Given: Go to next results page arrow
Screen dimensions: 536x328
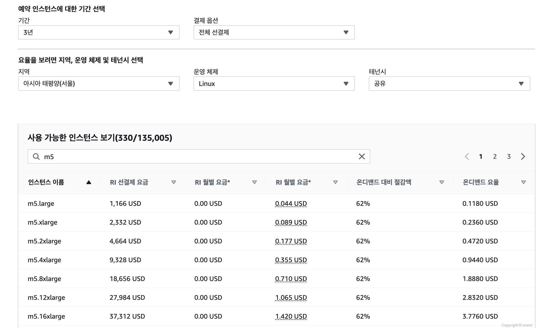Looking at the screenshot, I should coord(523,156).
